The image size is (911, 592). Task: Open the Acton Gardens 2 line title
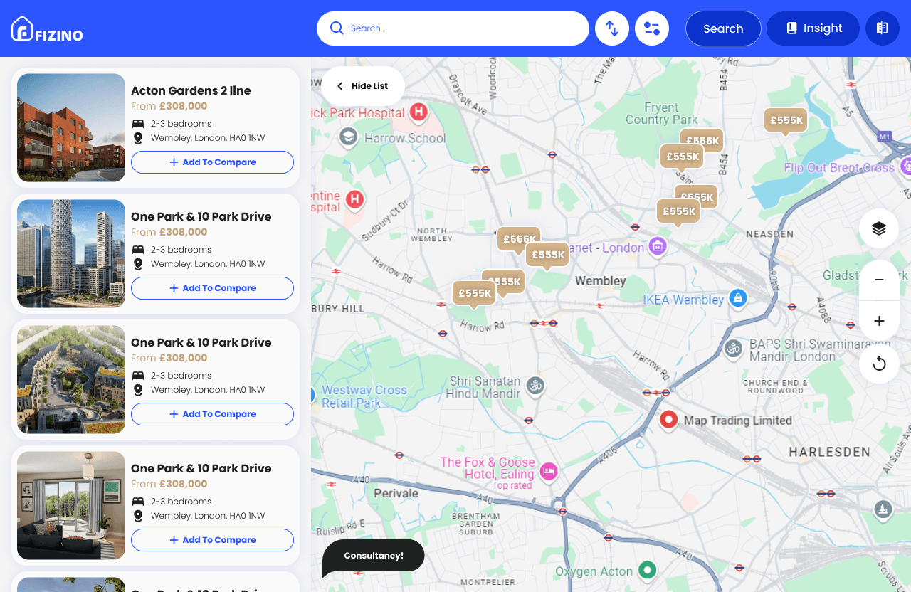pos(191,90)
